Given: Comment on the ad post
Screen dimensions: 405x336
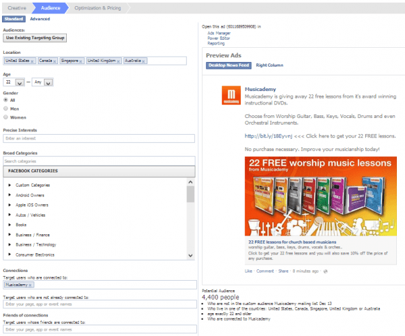Looking at the screenshot, I should click(x=265, y=271).
